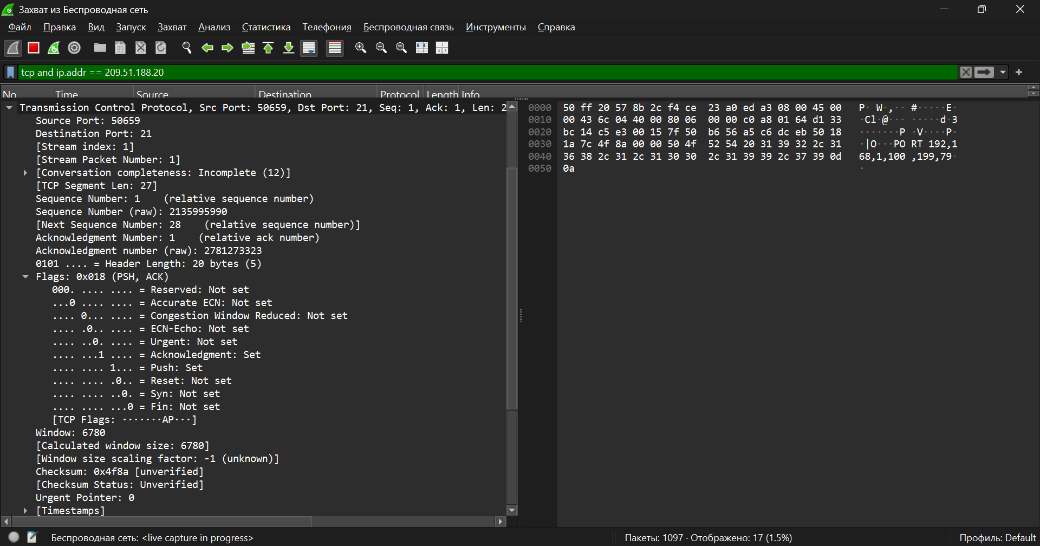
Task: Jump to the last packet arrow icon
Action: (x=289, y=48)
